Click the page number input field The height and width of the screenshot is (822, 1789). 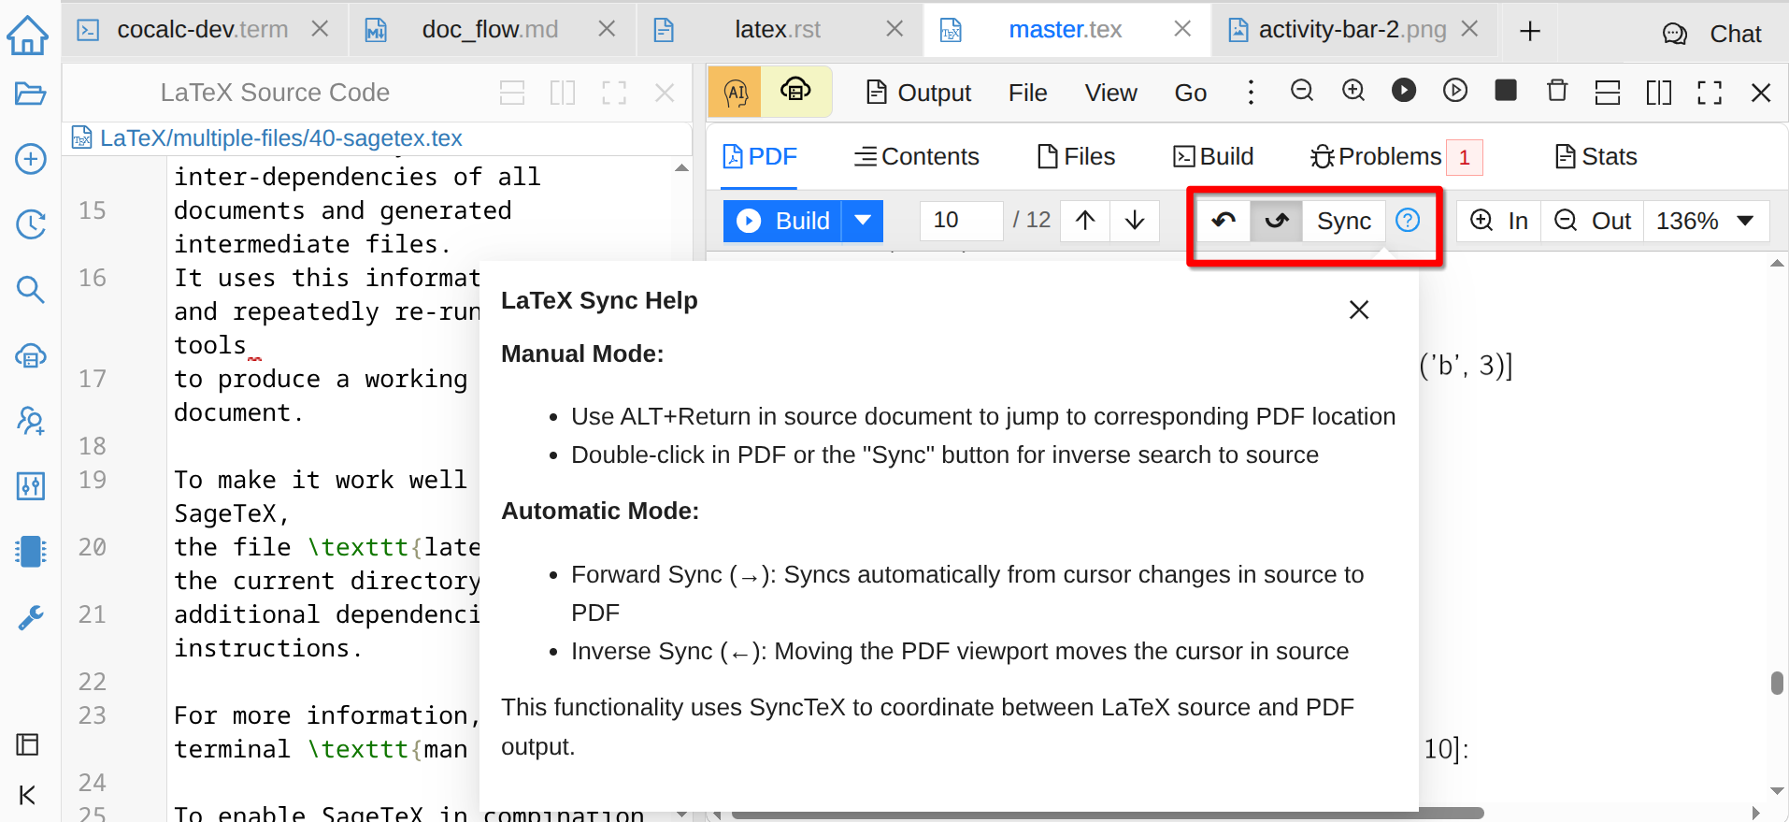(960, 221)
